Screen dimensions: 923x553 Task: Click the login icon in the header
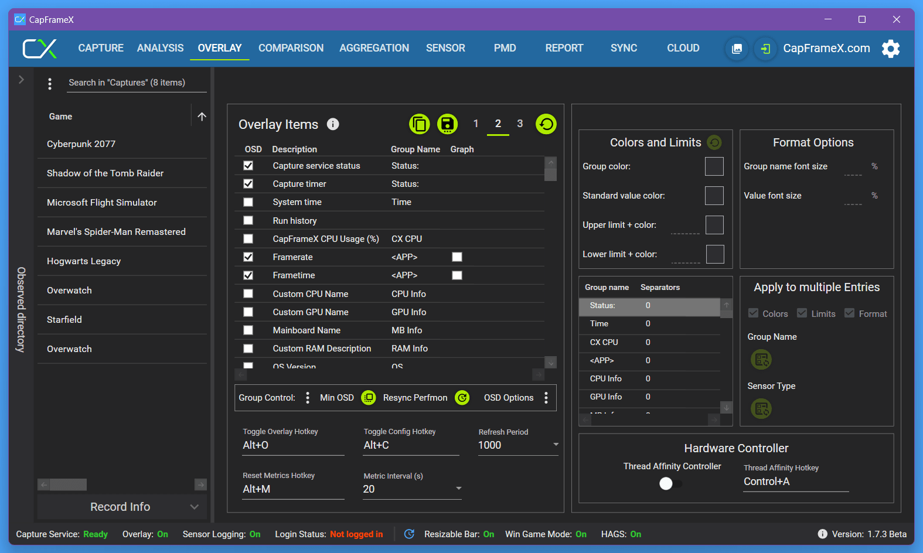tap(765, 49)
